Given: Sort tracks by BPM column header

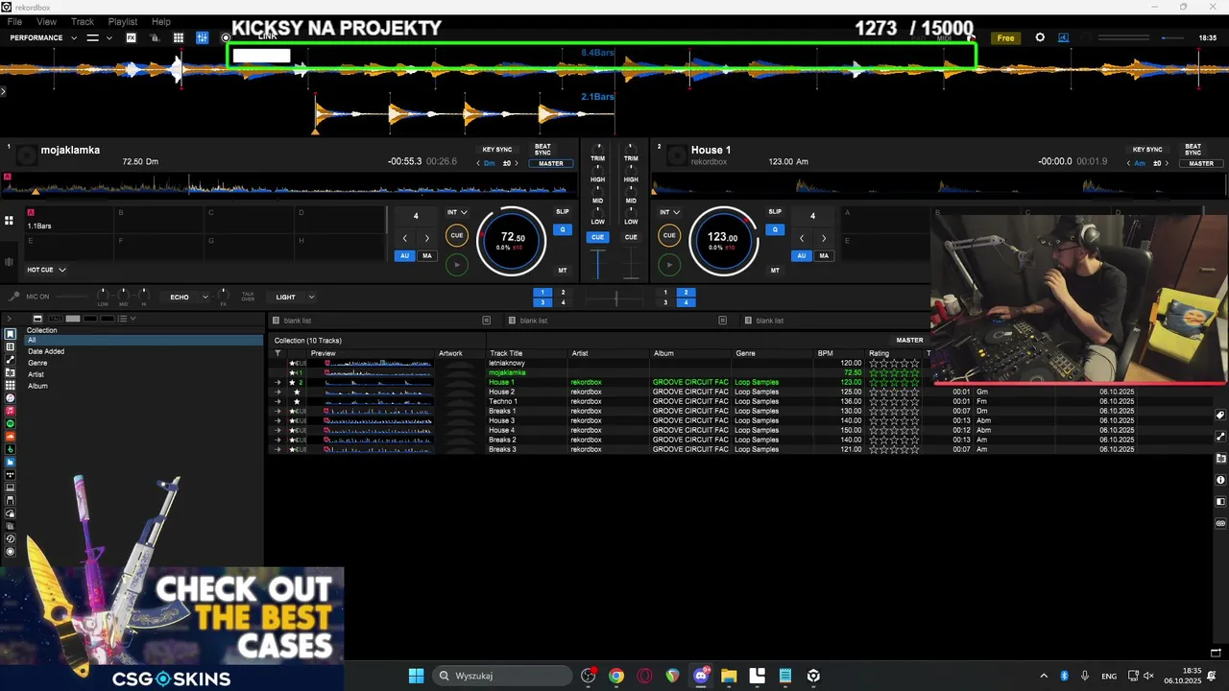Looking at the screenshot, I should (x=827, y=353).
